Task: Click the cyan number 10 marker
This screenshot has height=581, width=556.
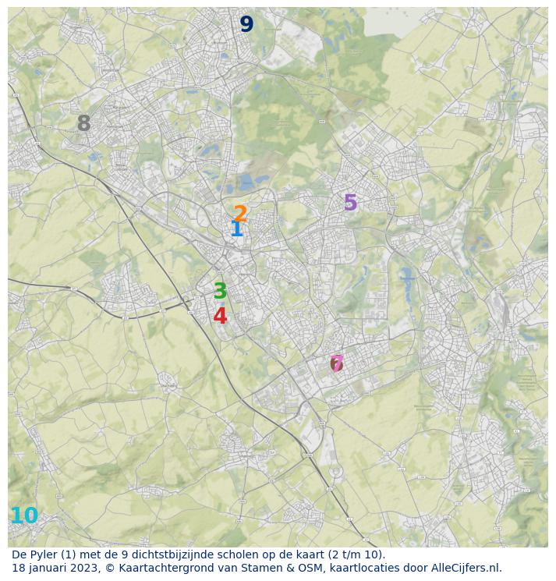Action: [24, 516]
